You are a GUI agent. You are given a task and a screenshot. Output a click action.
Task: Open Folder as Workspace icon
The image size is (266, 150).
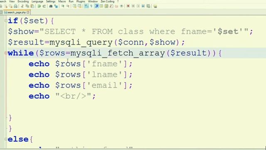point(116,6)
